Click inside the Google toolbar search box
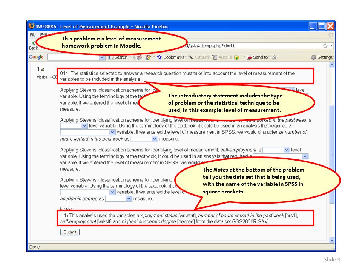Screen dimensions: 362x272 [x=74, y=57]
